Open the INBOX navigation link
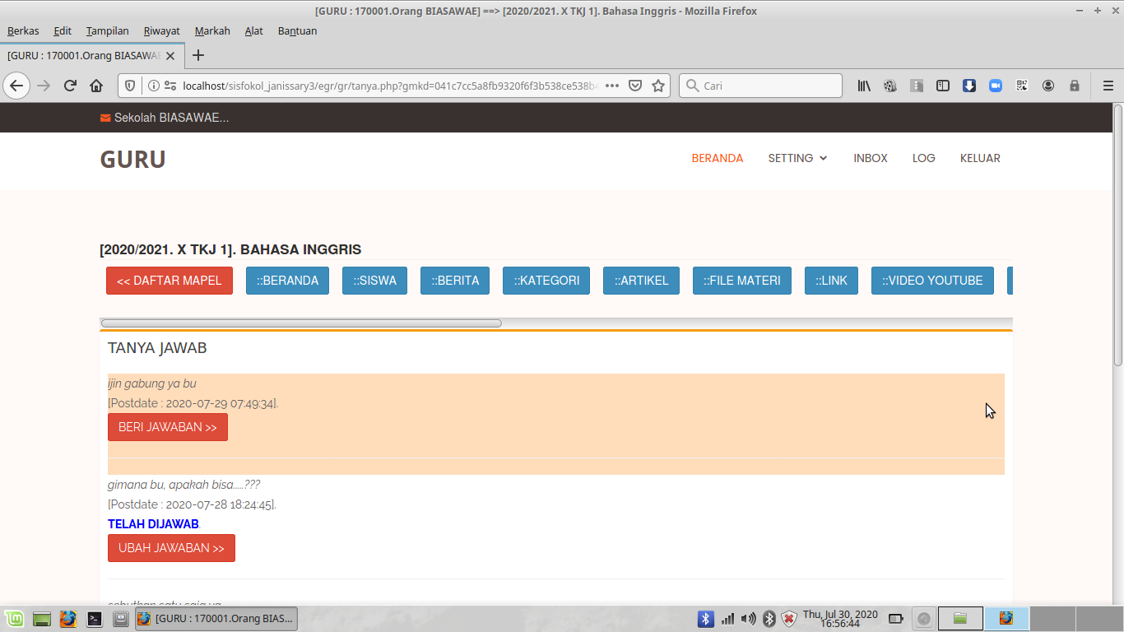 (x=871, y=158)
